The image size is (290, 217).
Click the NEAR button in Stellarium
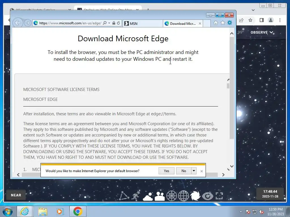coord(16,195)
